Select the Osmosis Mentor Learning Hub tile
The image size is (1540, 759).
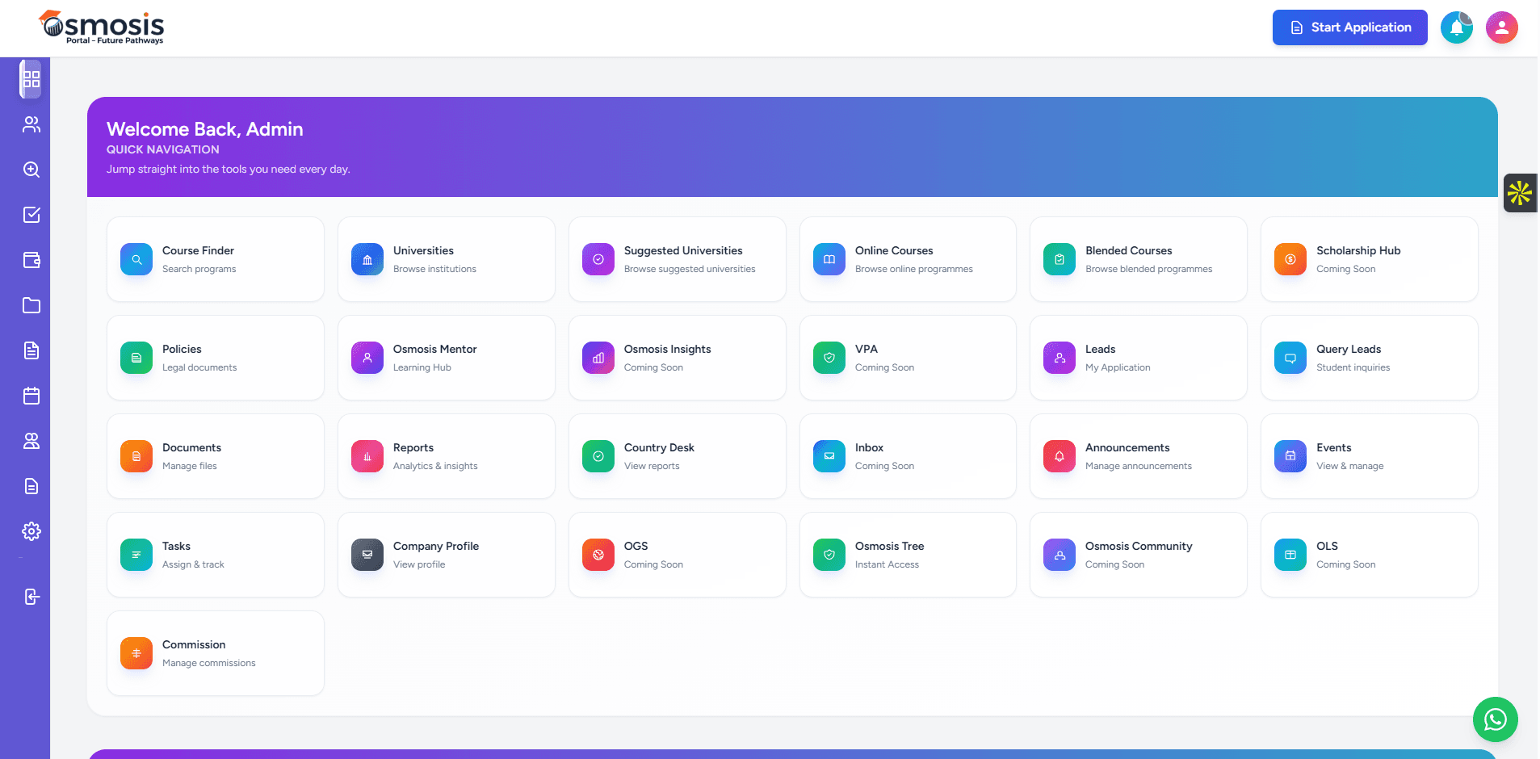click(446, 358)
